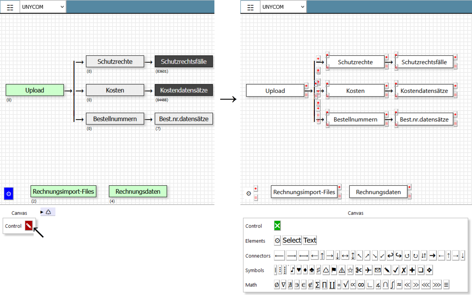Viewport: 472px width, 295px height.
Task: Select the sigma summation symbol
Action: click(x=317, y=285)
